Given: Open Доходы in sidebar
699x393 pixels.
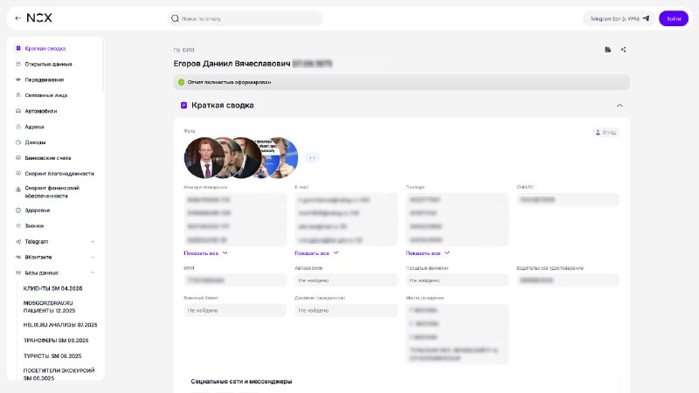Looking at the screenshot, I should coord(35,142).
